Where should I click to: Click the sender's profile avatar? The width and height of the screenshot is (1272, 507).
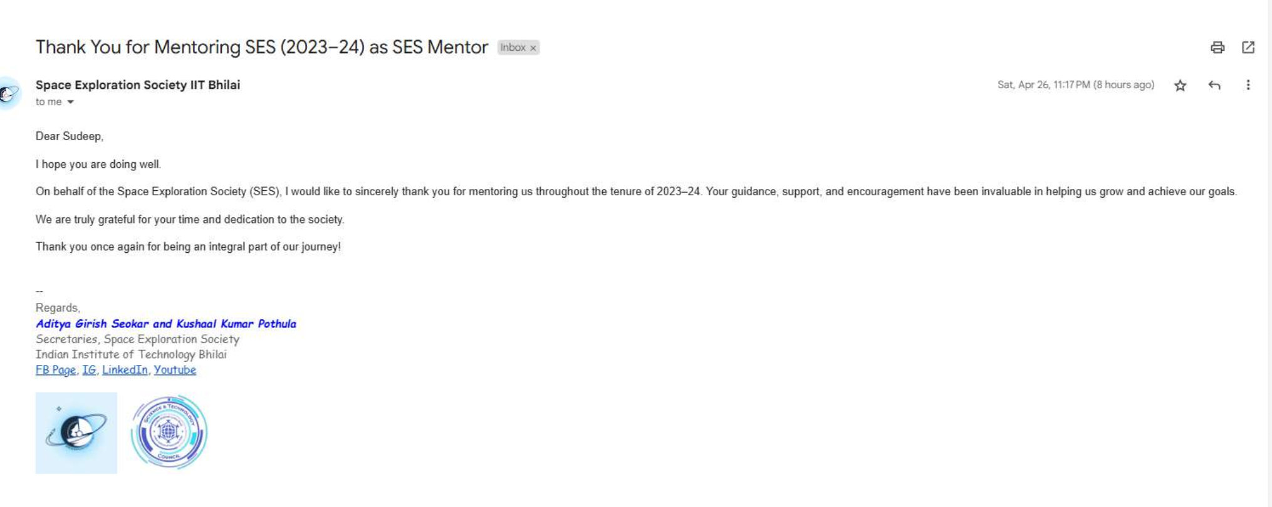pos(8,93)
